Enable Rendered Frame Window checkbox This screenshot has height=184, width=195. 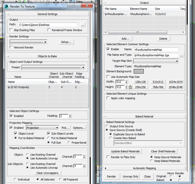[49, 30]
